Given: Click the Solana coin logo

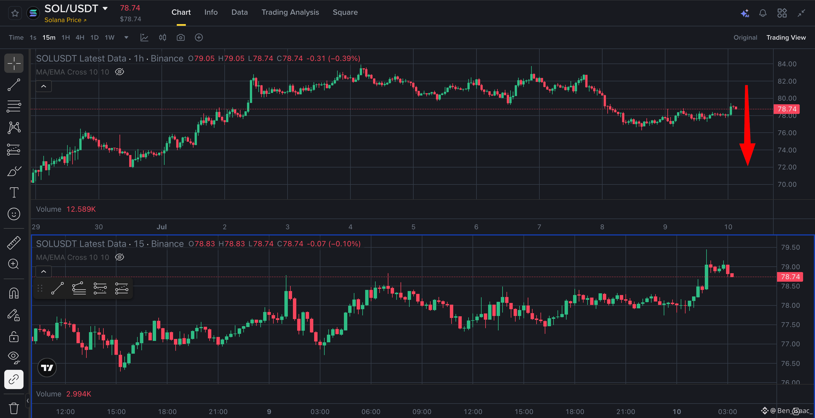Looking at the screenshot, I should pyautogui.click(x=33, y=13).
